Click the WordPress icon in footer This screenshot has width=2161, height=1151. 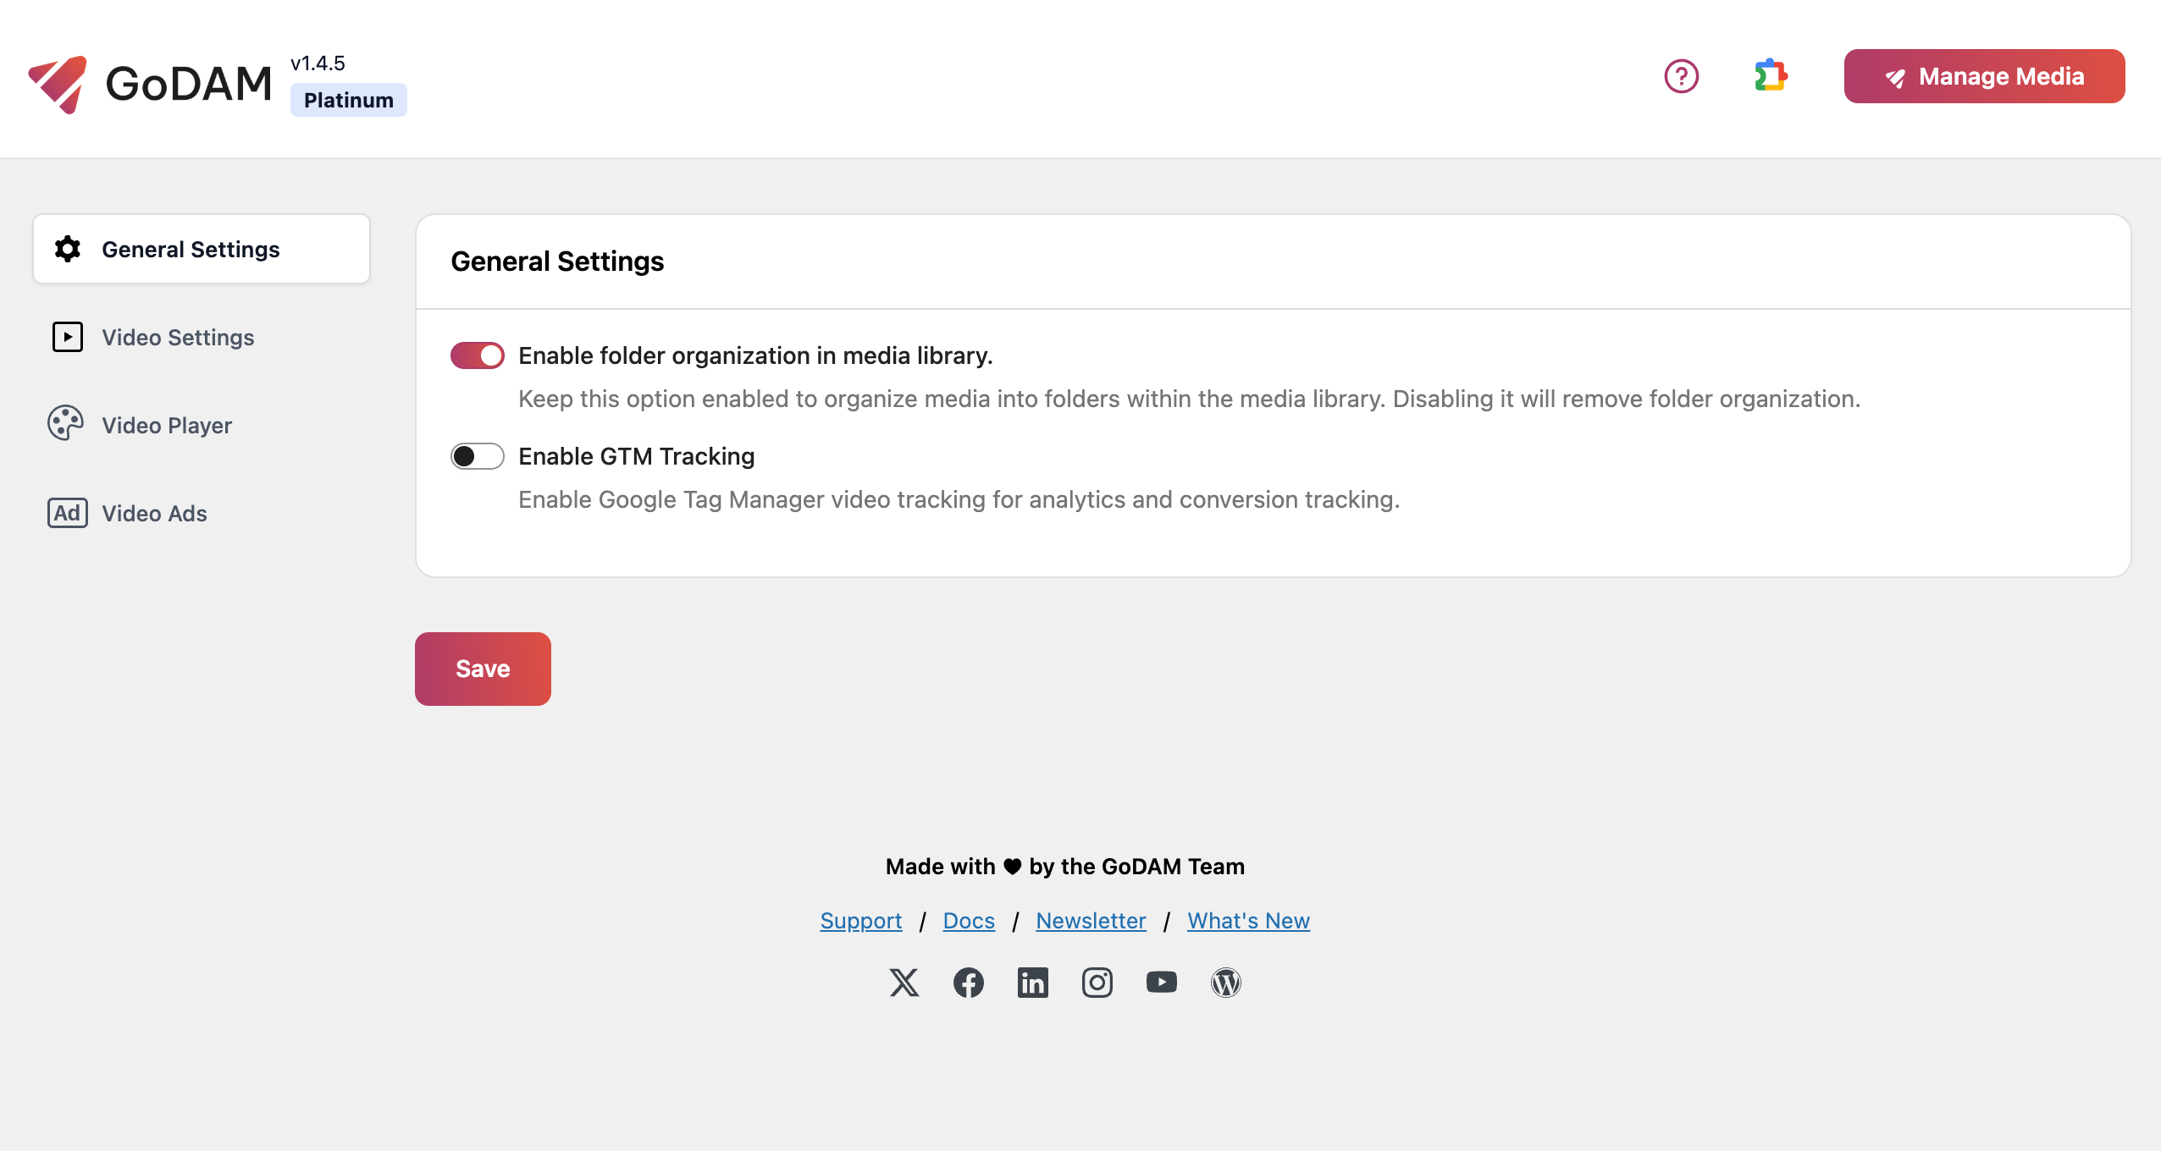point(1226,982)
